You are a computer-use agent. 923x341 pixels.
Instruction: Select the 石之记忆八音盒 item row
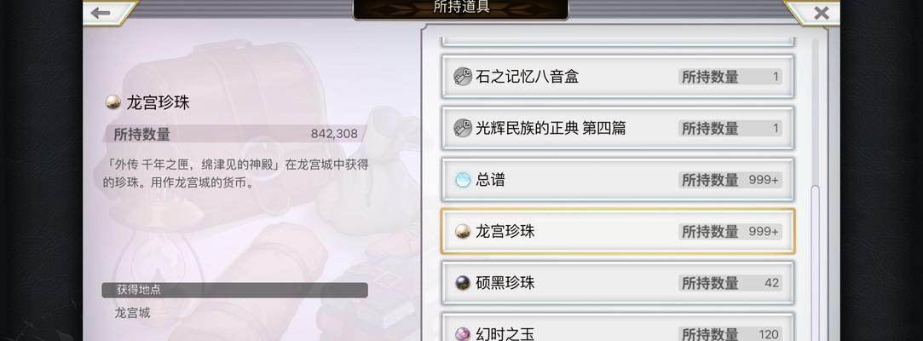point(618,77)
